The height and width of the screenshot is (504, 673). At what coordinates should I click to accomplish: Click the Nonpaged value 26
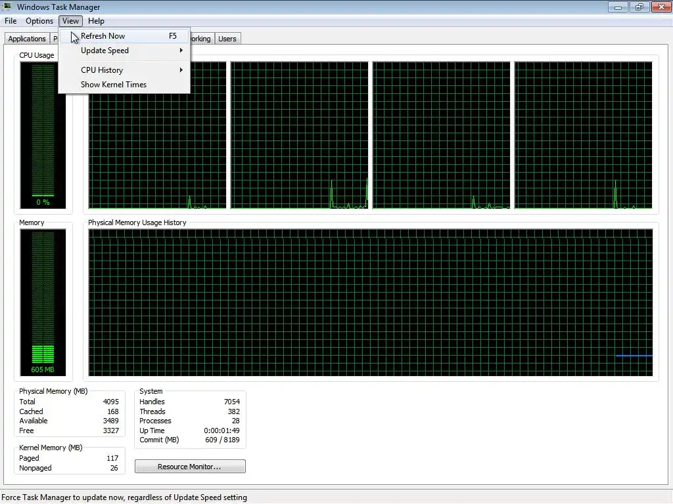point(114,468)
